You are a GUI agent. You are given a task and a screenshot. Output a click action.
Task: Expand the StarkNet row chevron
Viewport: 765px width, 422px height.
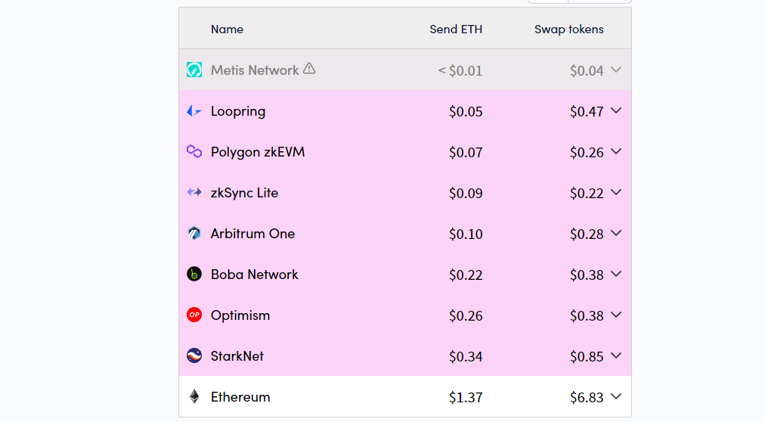616,355
